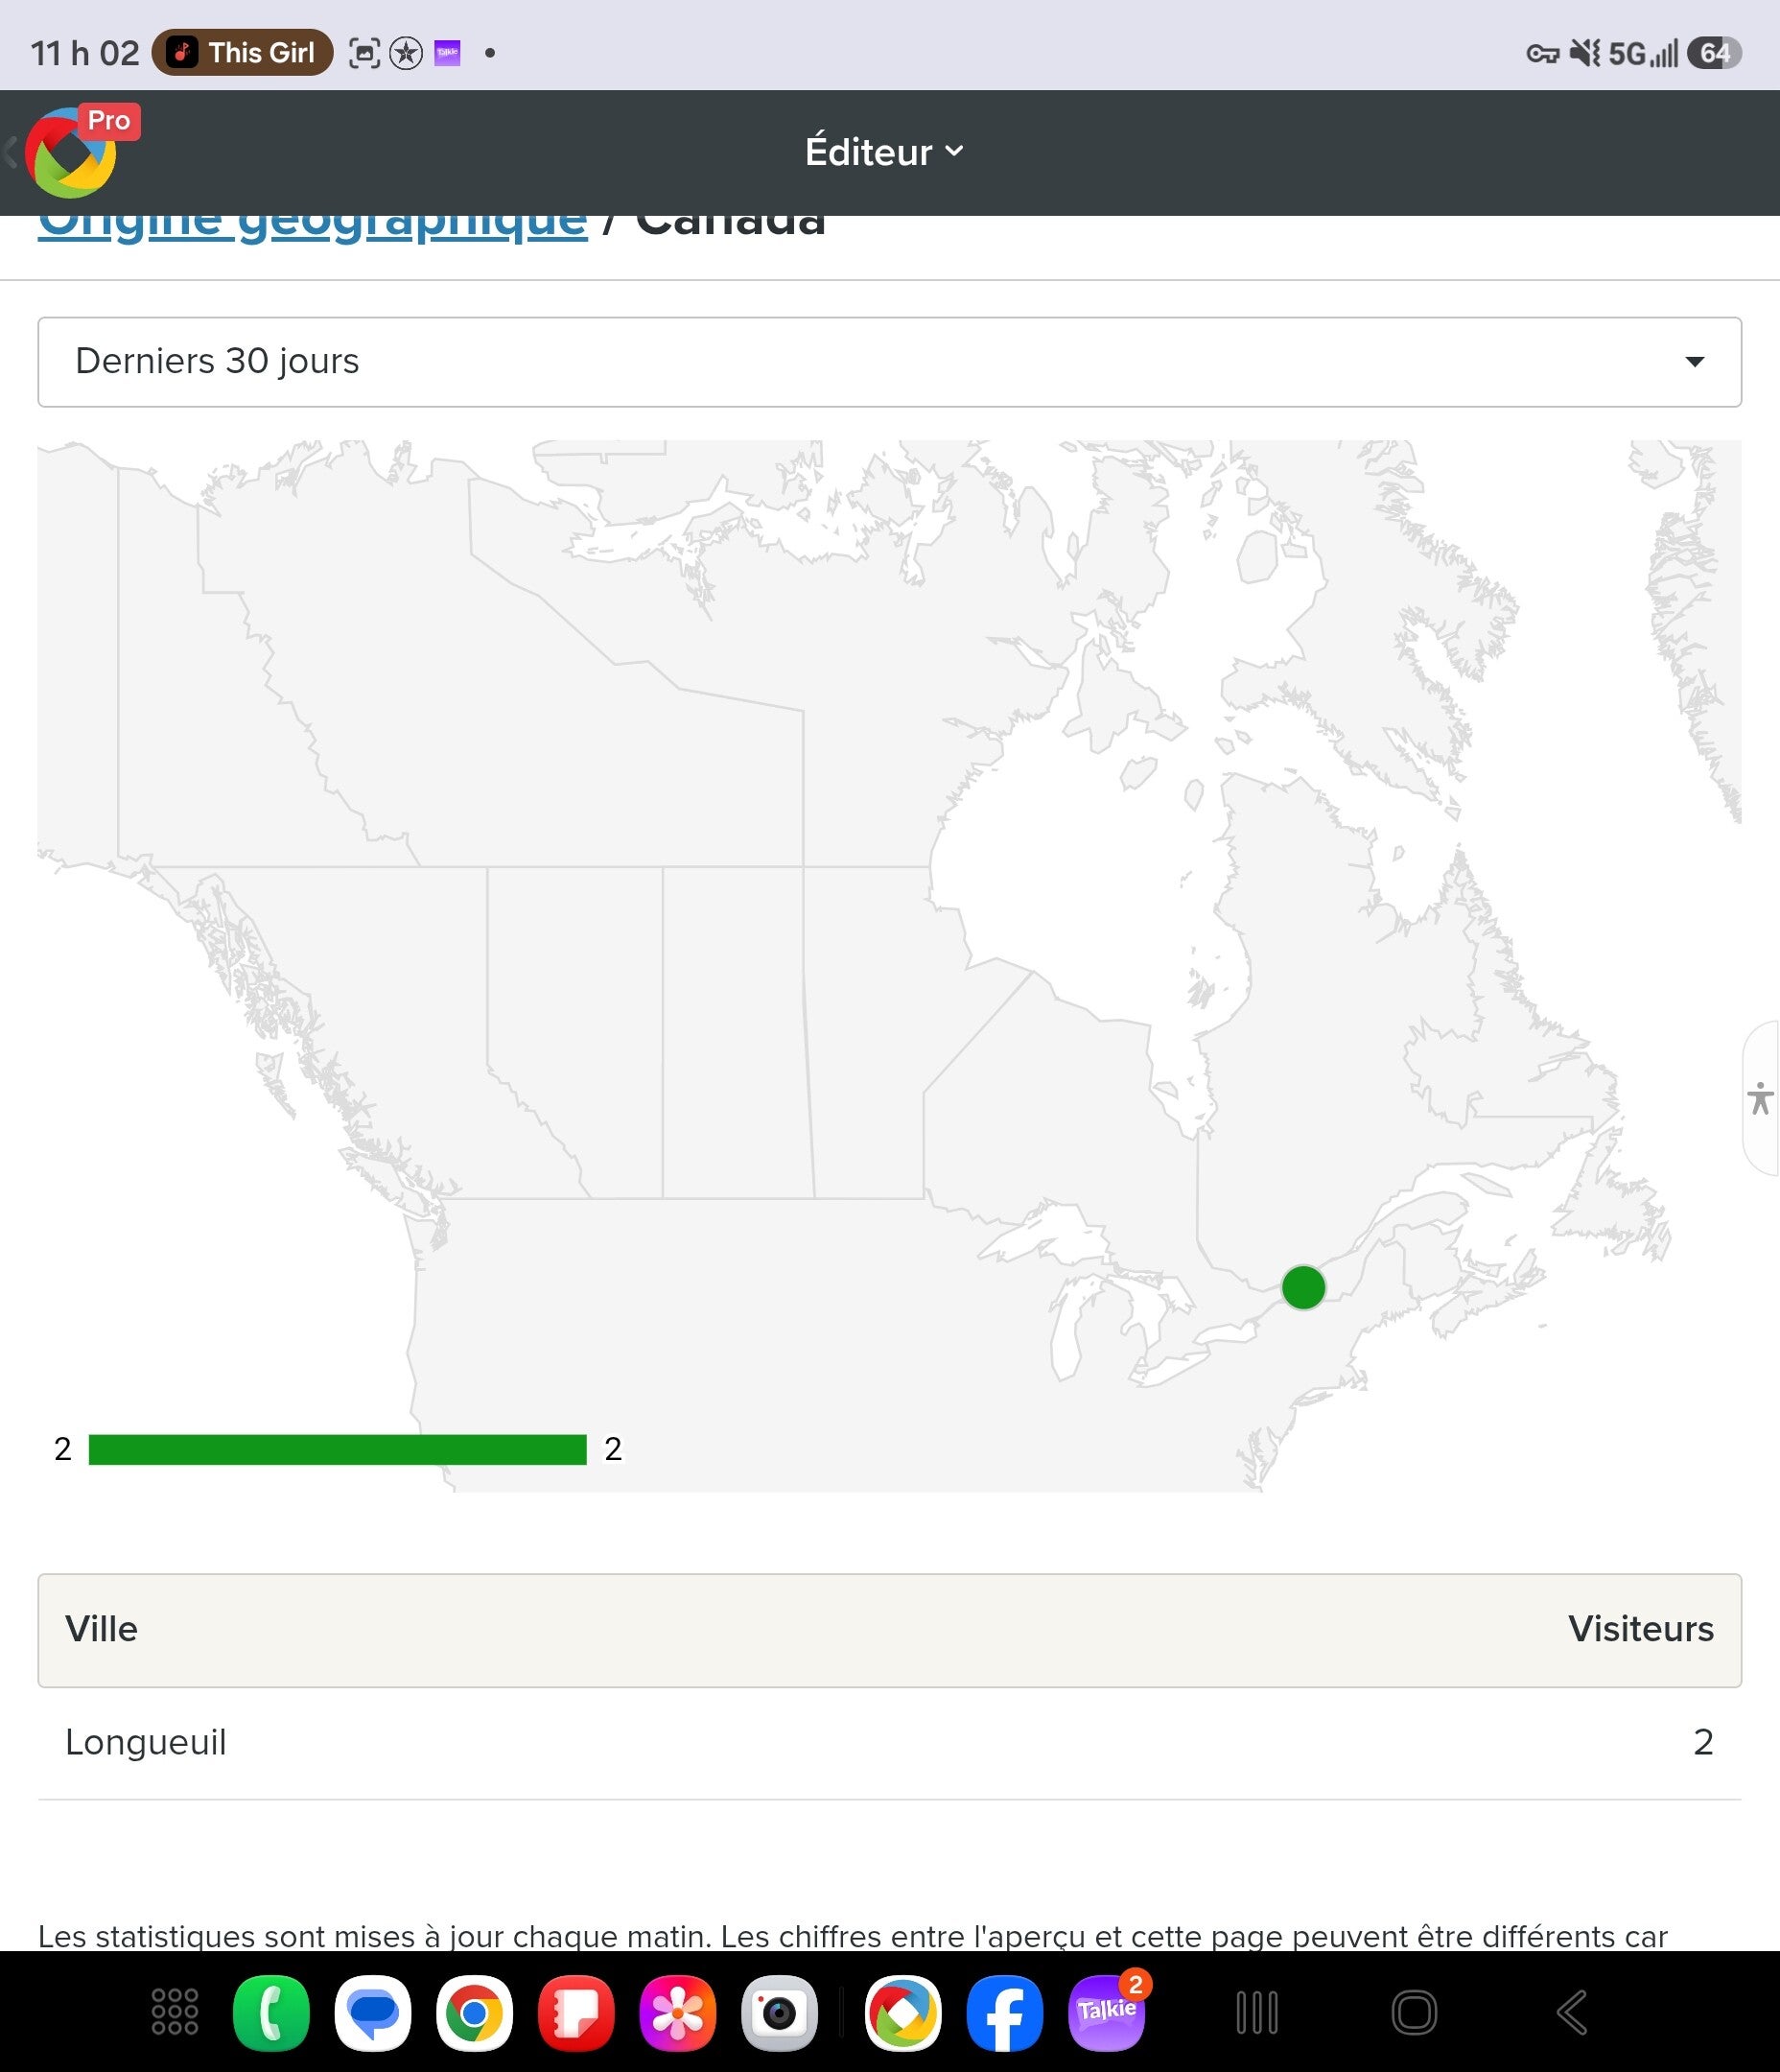
Task: Open the Messages app in dock
Action: (x=373, y=2013)
